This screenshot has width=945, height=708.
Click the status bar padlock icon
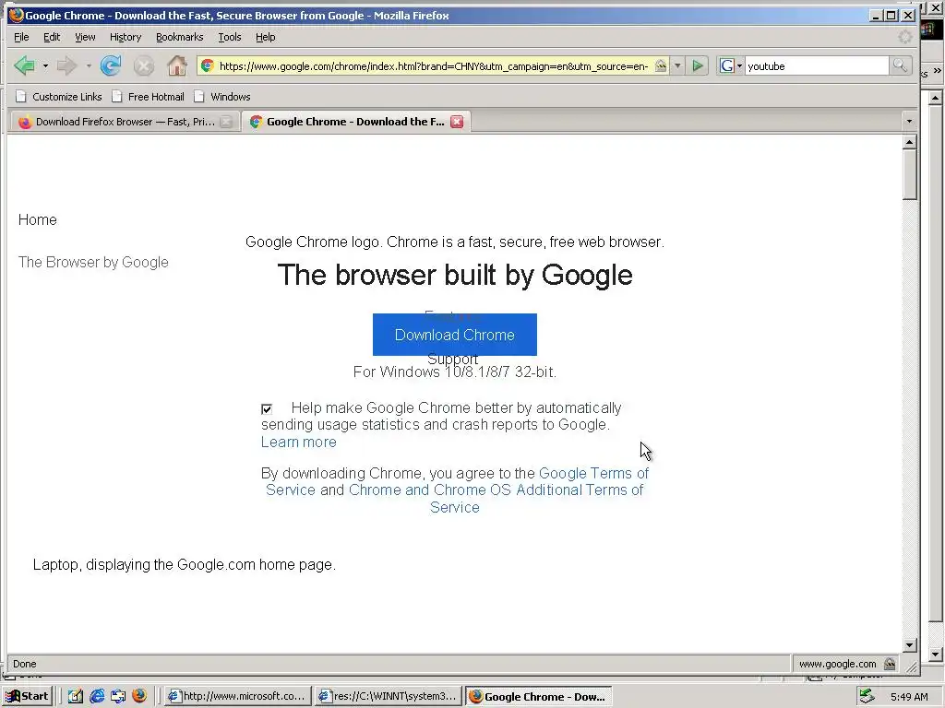click(x=890, y=664)
